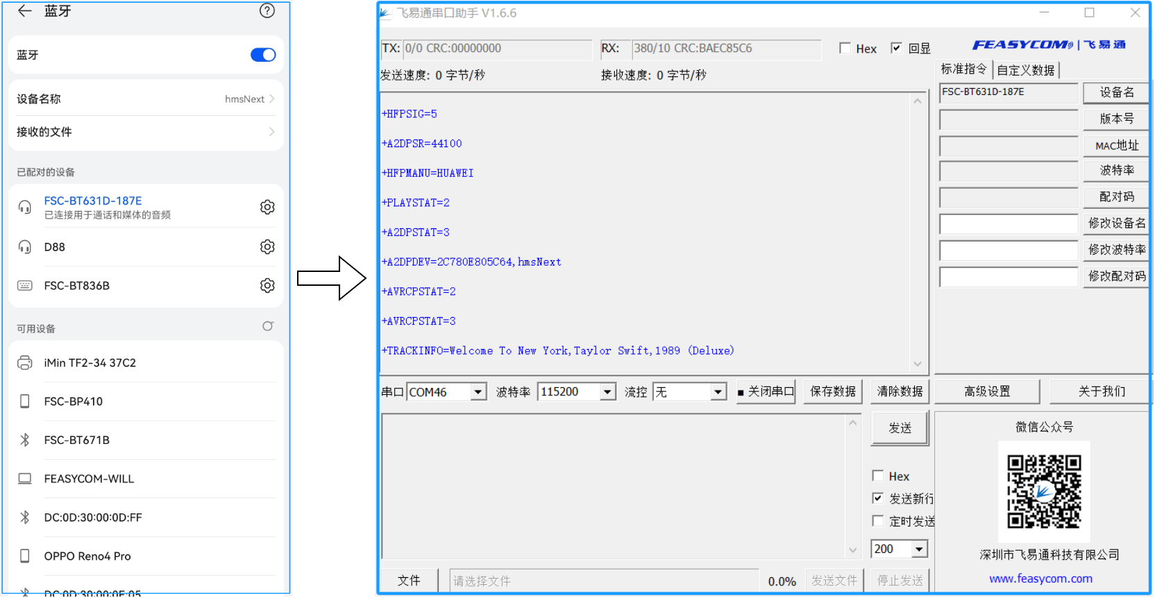Switch to the 自定义数据 tab
The width and height of the screenshot is (1155, 598).
pos(1026,70)
